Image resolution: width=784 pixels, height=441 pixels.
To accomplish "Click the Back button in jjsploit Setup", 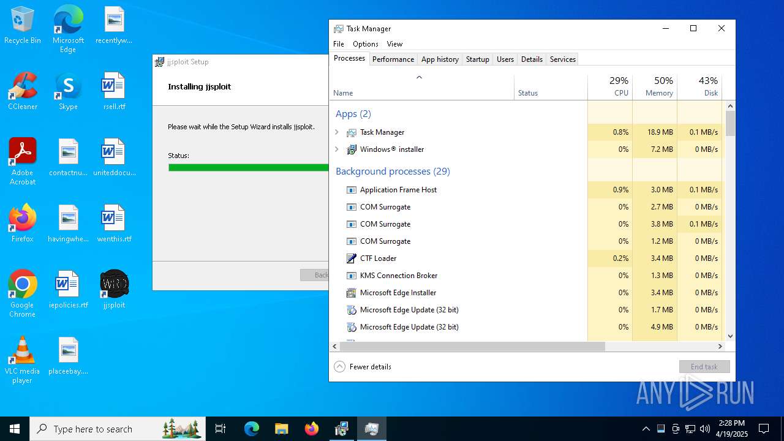I will [315, 275].
